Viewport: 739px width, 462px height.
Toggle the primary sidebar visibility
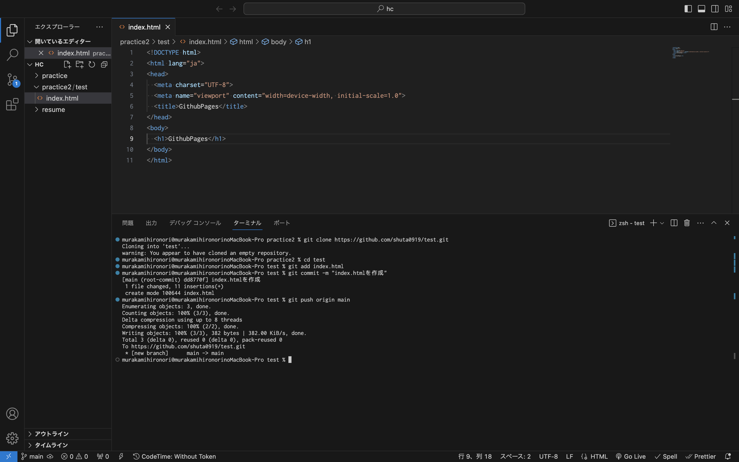click(x=688, y=9)
